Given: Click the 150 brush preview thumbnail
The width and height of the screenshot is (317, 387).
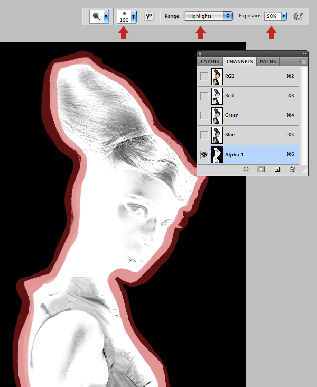Looking at the screenshot, I should click(x=124, y=16).
